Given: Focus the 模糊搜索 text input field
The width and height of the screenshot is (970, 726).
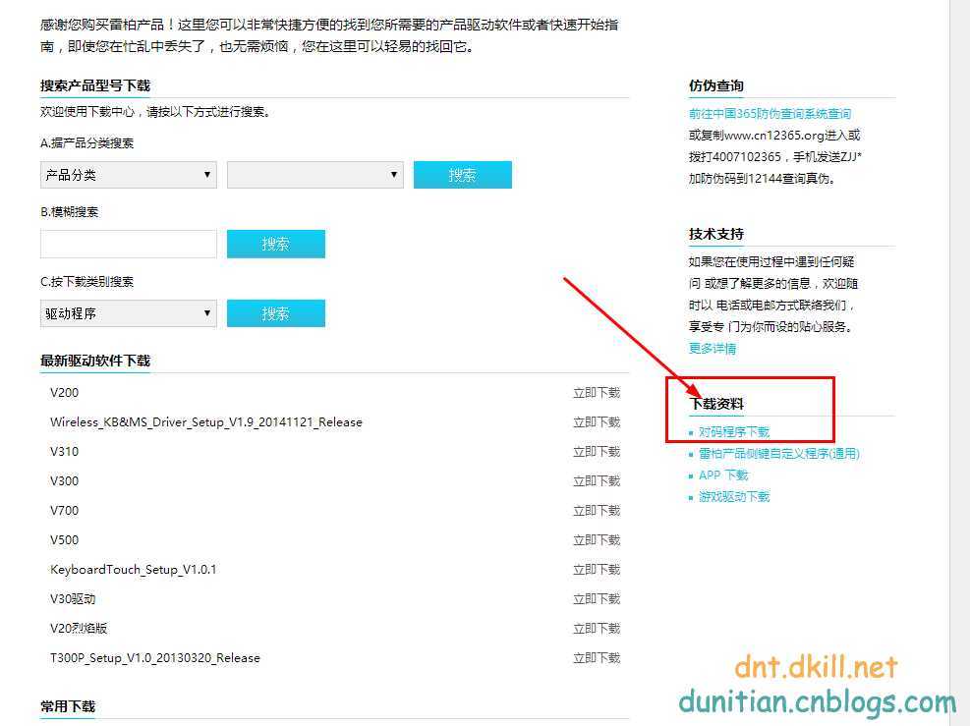Looking at the screenshot, I should click(129, 244).
